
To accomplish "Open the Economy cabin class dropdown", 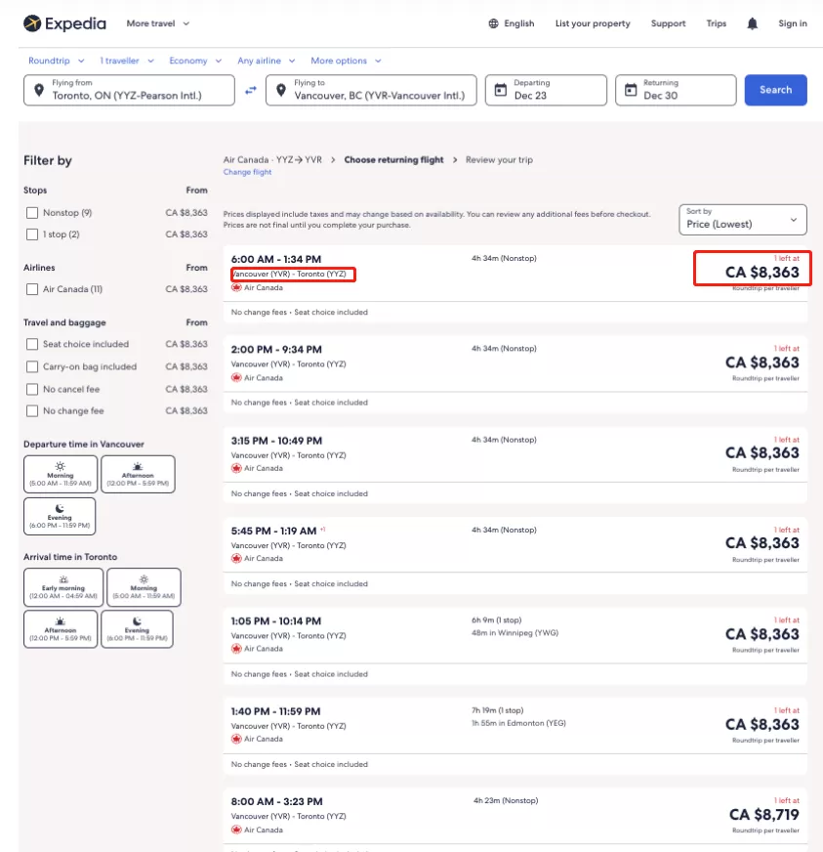I will pyautogui.click(x=195, y=61).
